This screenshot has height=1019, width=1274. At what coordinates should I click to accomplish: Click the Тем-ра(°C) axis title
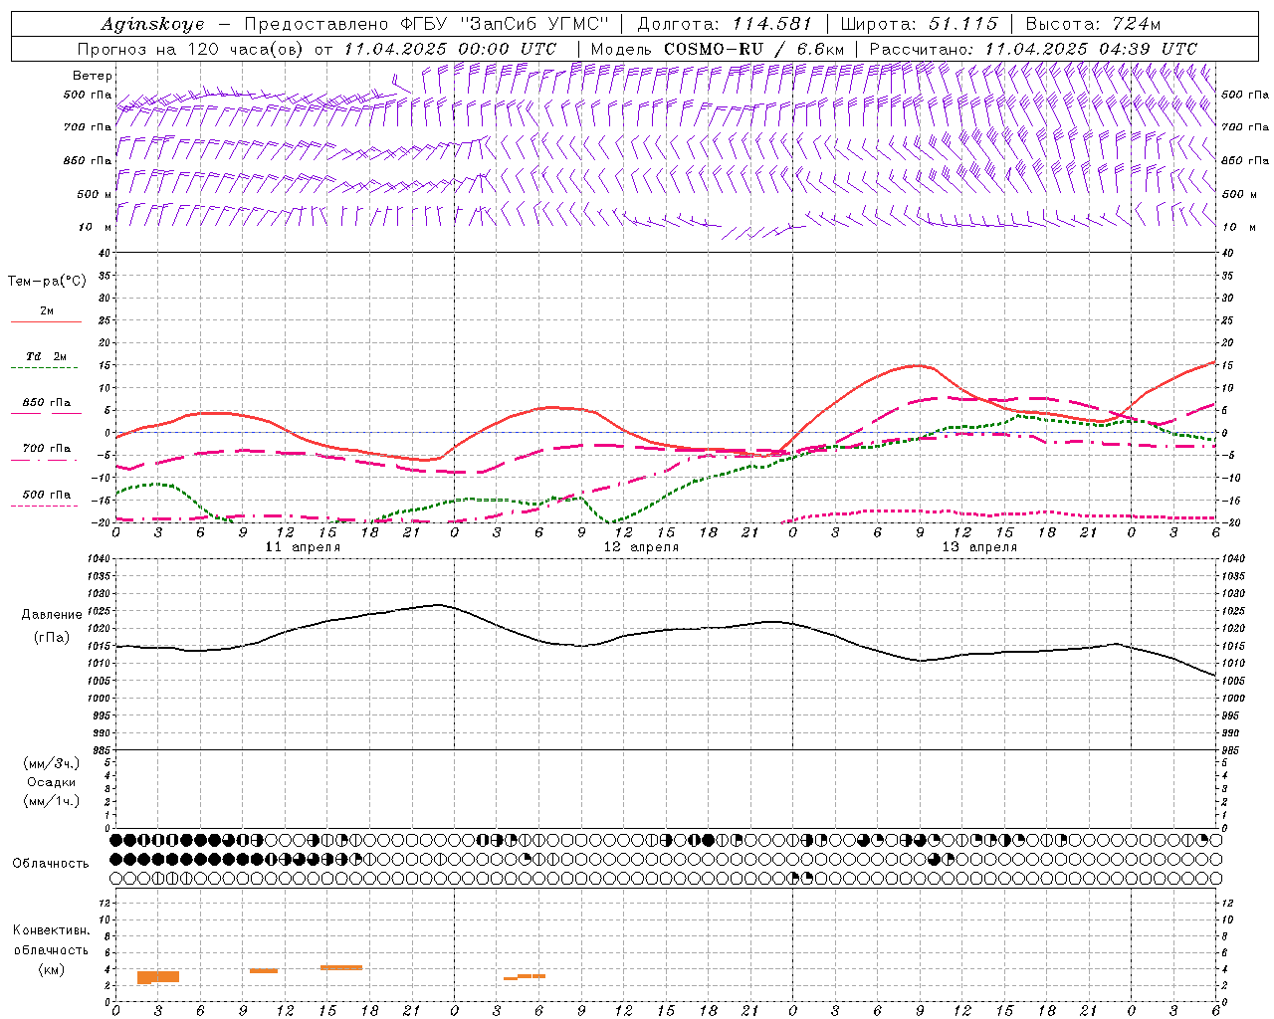47,282
